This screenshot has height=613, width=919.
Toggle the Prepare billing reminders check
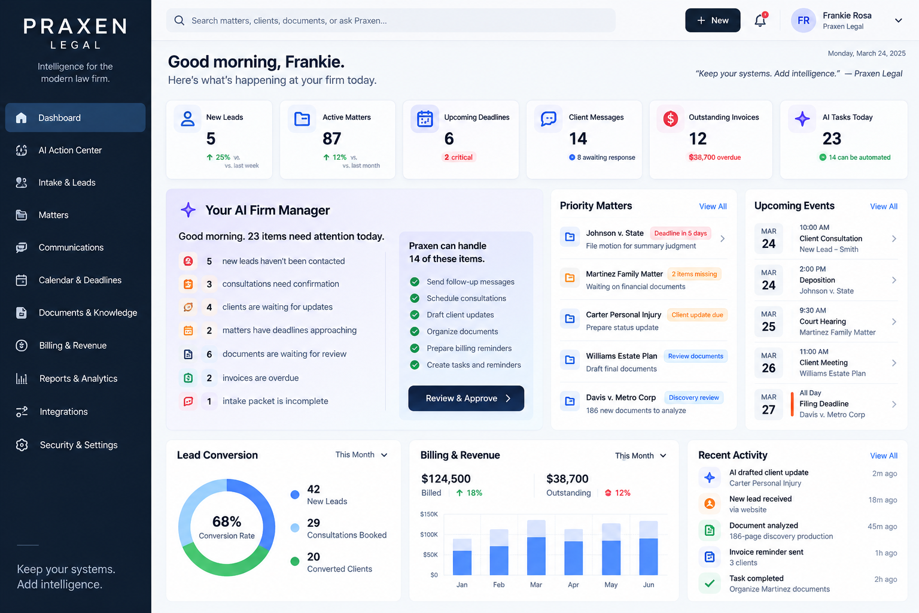(x=414, y=348)
